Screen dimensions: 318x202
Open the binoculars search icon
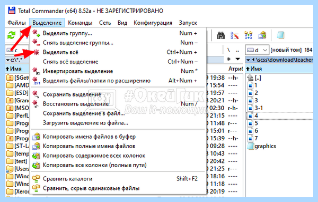click(220, 35)
